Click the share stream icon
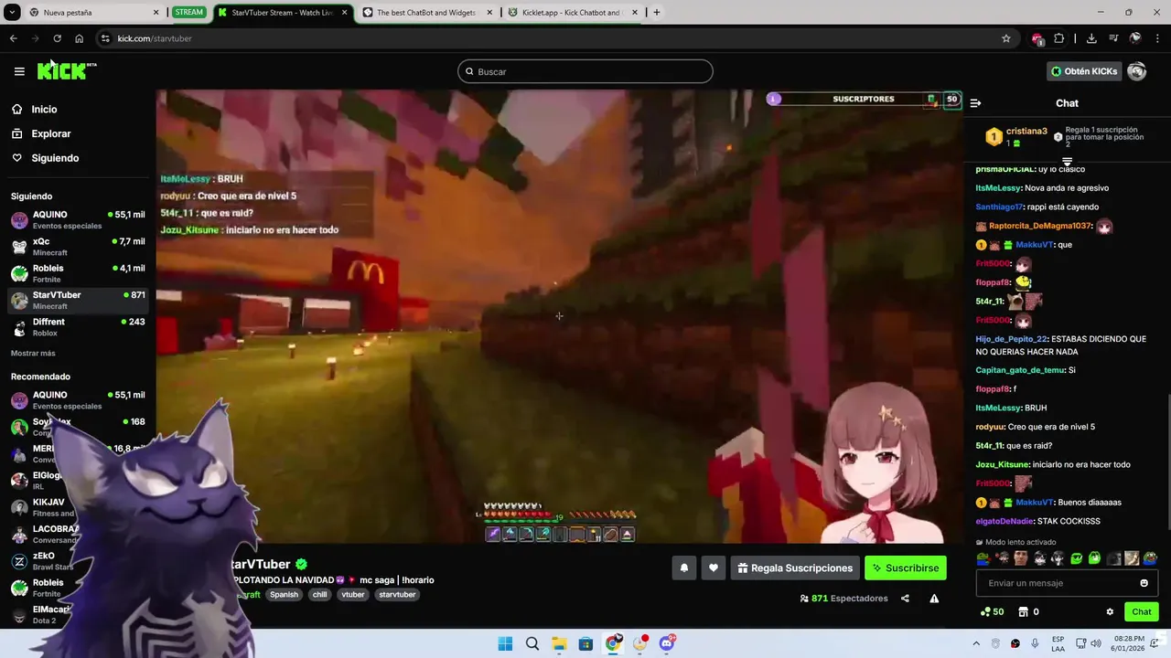1171x658 pixels. [905, 599]
